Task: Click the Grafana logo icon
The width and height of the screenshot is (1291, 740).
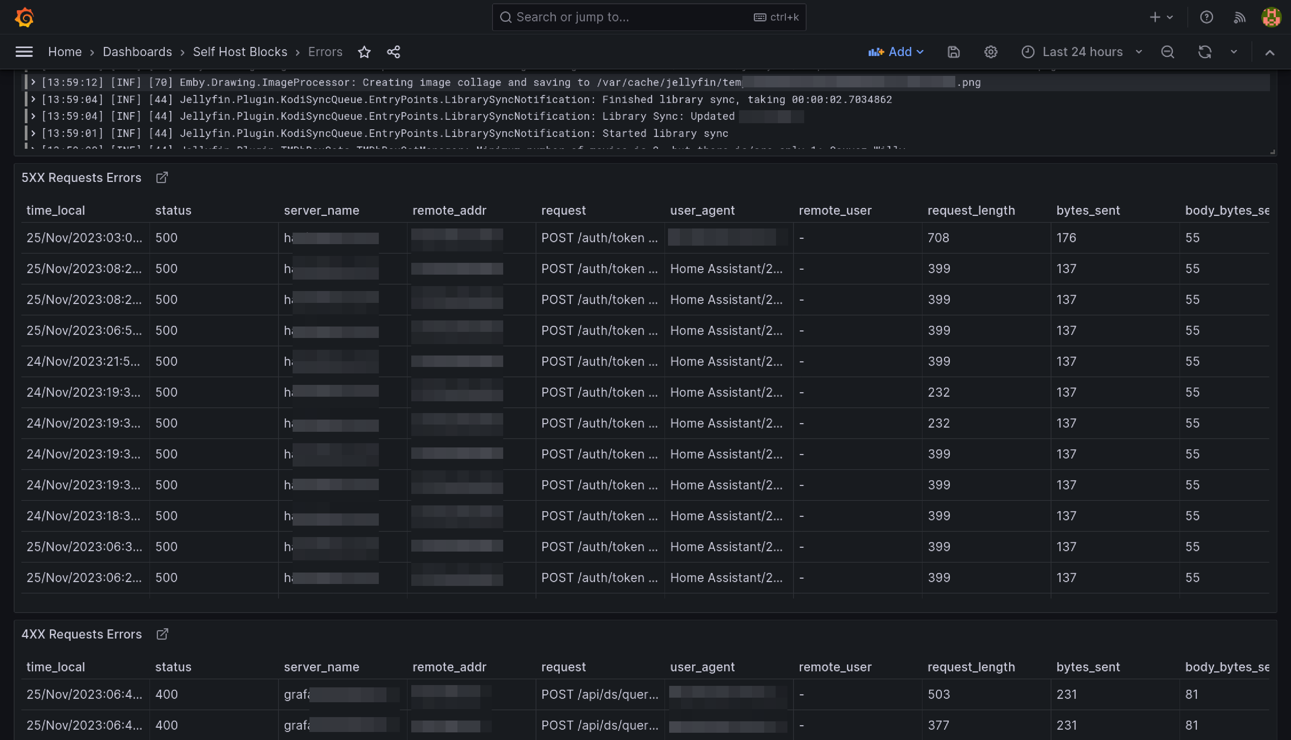Action: pos(24,17)
